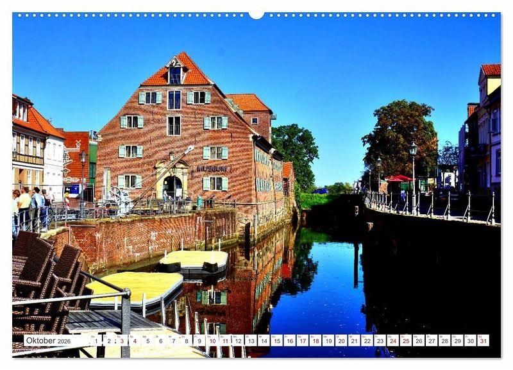Select day 1 in the calendar strip
The image size is (513, 370).
[x=96, y=341]
